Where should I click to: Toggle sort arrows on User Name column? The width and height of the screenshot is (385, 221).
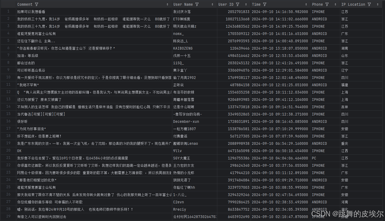pos(212,4)
